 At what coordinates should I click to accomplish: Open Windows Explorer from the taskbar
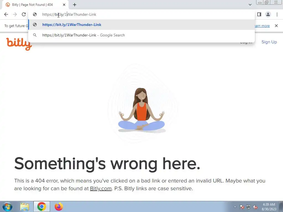(25, 206)
